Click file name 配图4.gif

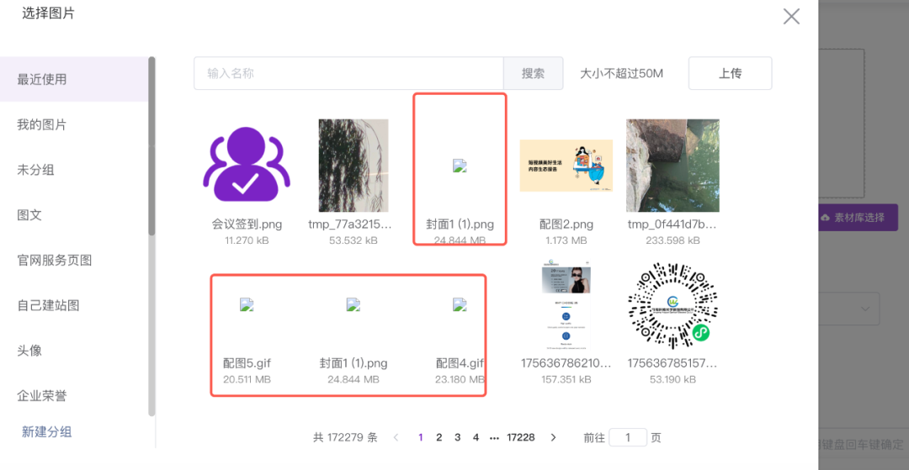(x=460, y=363)
